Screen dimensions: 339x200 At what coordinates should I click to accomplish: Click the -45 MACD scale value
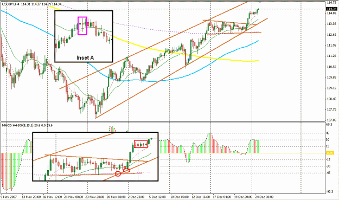(328, 173)
